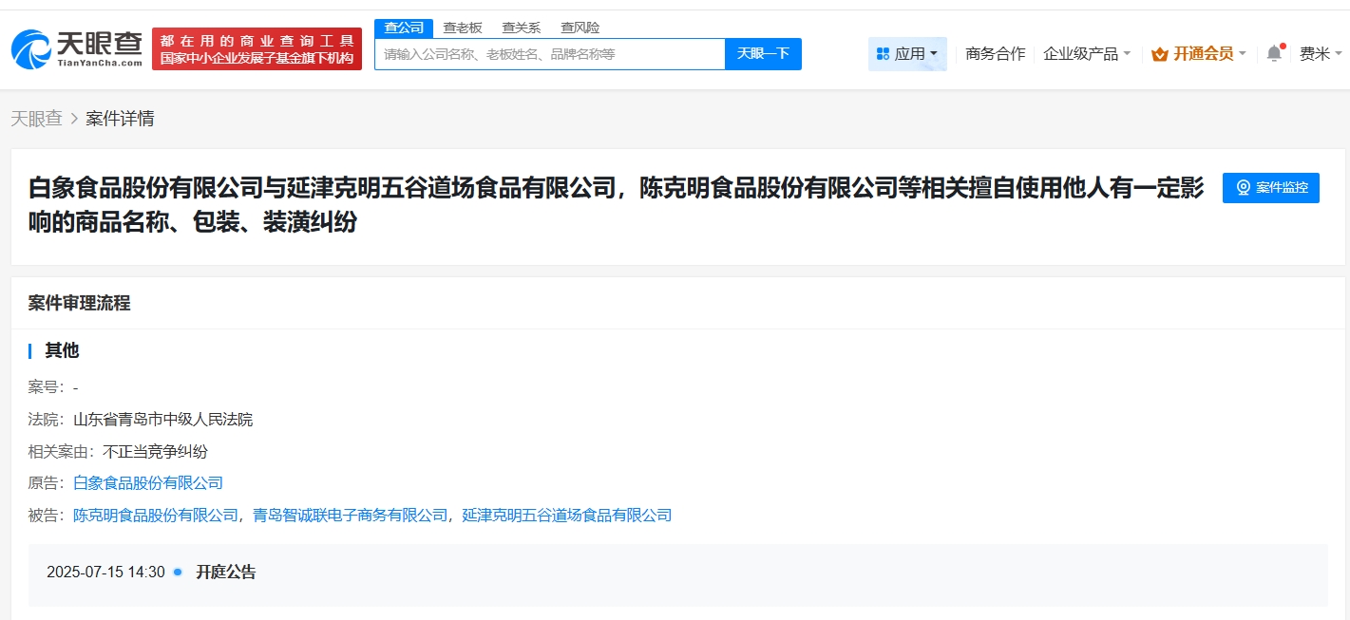The height and width of the screenshot is (620, 1350).
Task: Open the 费米 user account menu
Action: pos(1320,54)
